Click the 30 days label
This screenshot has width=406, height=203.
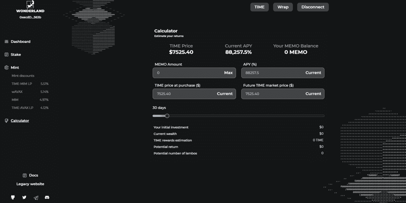click(x=159, y=108)
